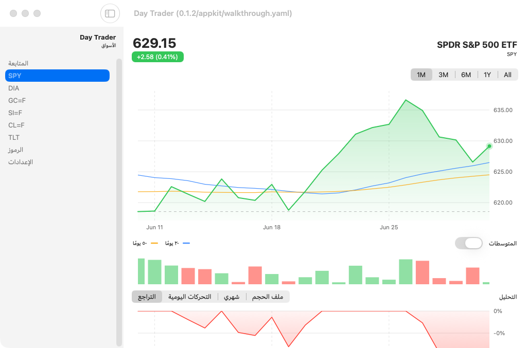Click the first green volume bar
Viewport: 527px width, 348px height.
pyautogui.click(x=141, y=271)
